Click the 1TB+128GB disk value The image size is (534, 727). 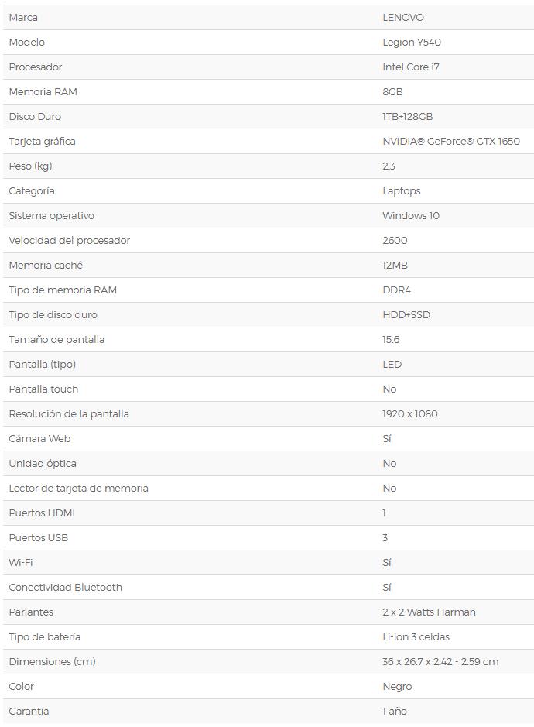point(407,117)
